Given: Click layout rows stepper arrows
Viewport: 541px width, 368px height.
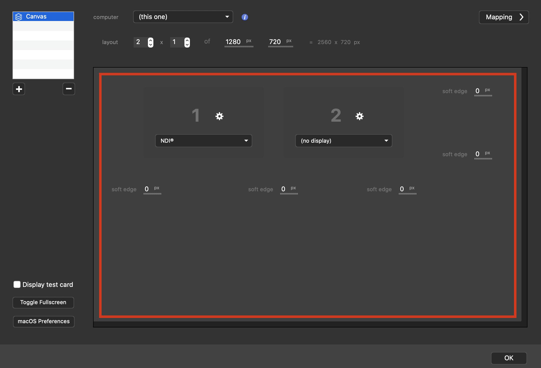Looking at the screenshot, I should [187, 42].
